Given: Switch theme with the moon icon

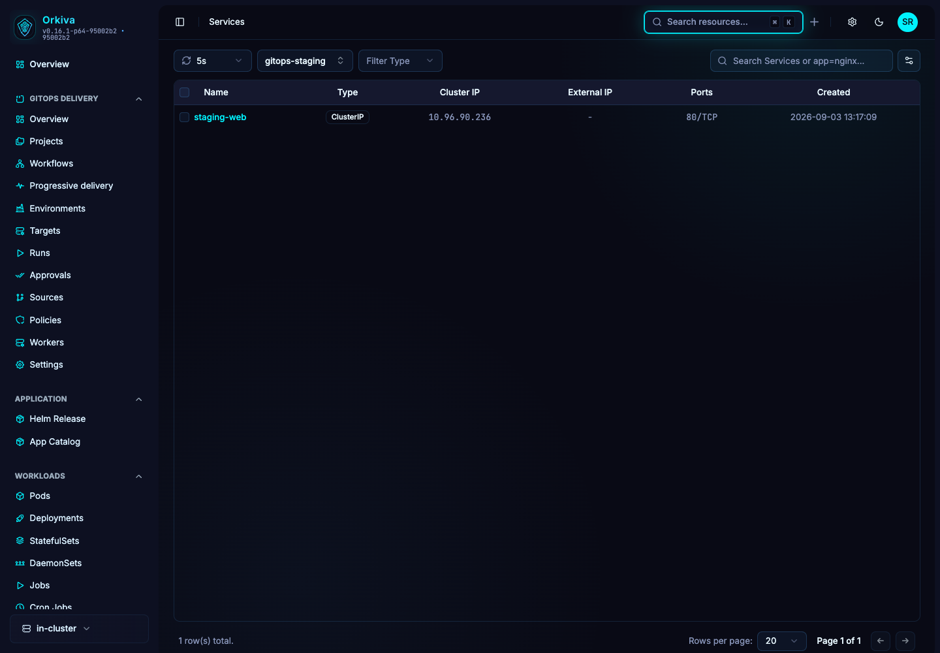Looking at the screenshot, I should pos(879,22).
